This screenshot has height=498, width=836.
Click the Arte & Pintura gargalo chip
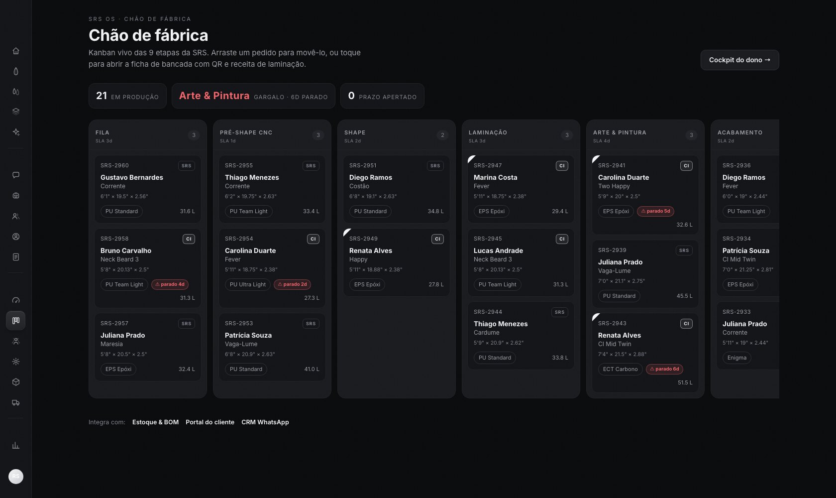(253, 96)
